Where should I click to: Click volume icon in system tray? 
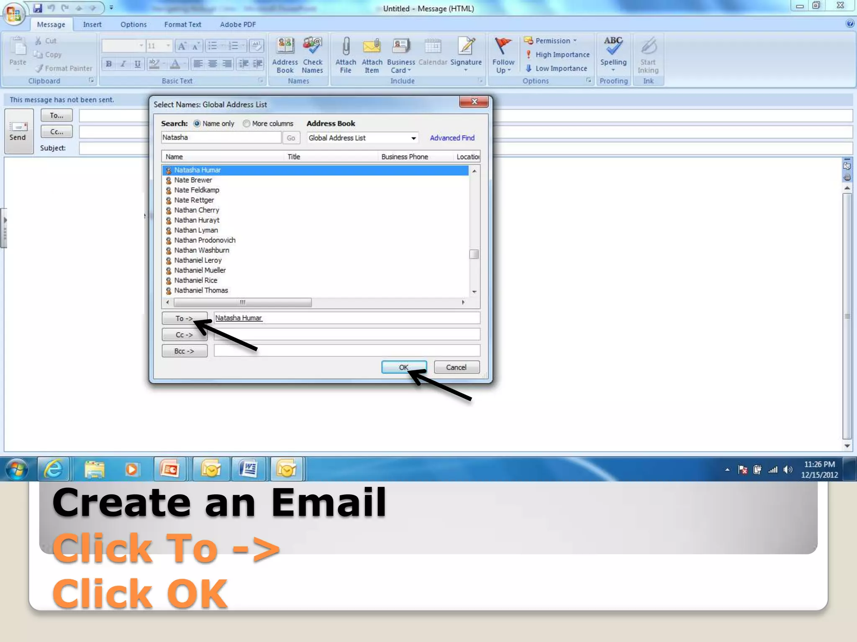(x=788, y=470)
